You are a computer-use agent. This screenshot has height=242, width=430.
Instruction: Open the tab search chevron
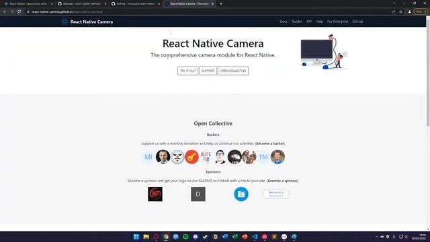394,3
